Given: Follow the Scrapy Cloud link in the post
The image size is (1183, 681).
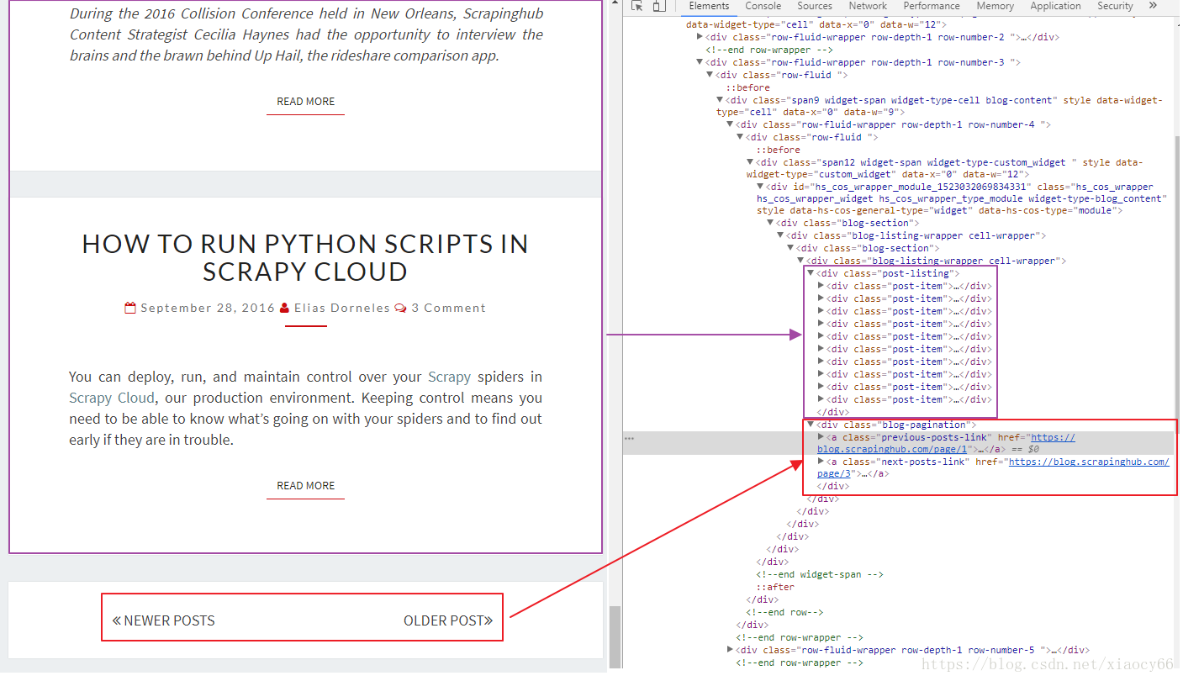Looking at the screenshot, I should click(112, 398).
